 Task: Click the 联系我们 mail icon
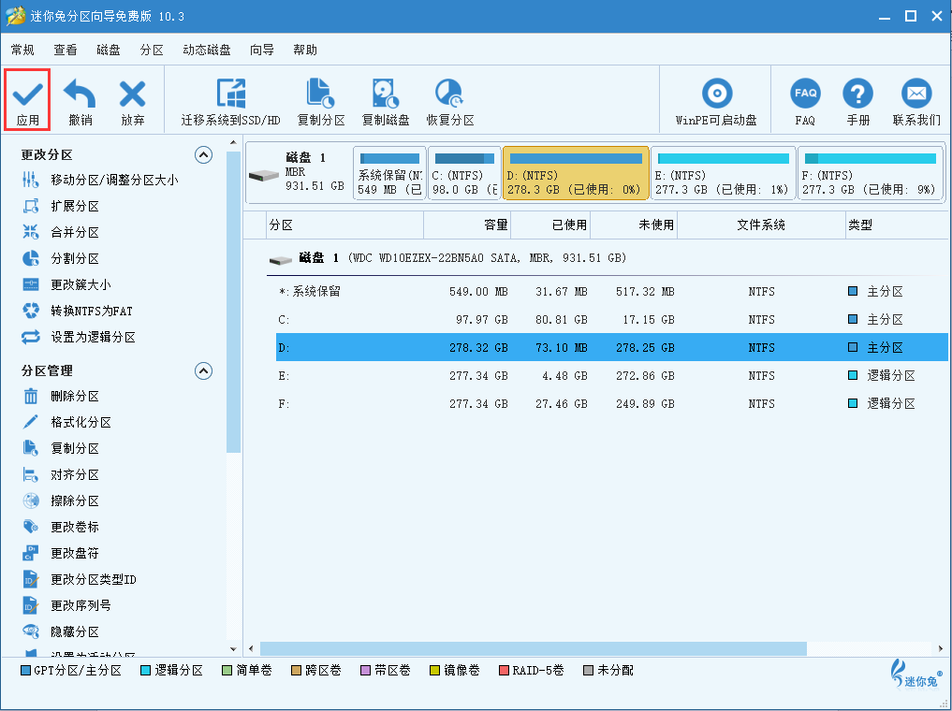[x=916, y=94]
